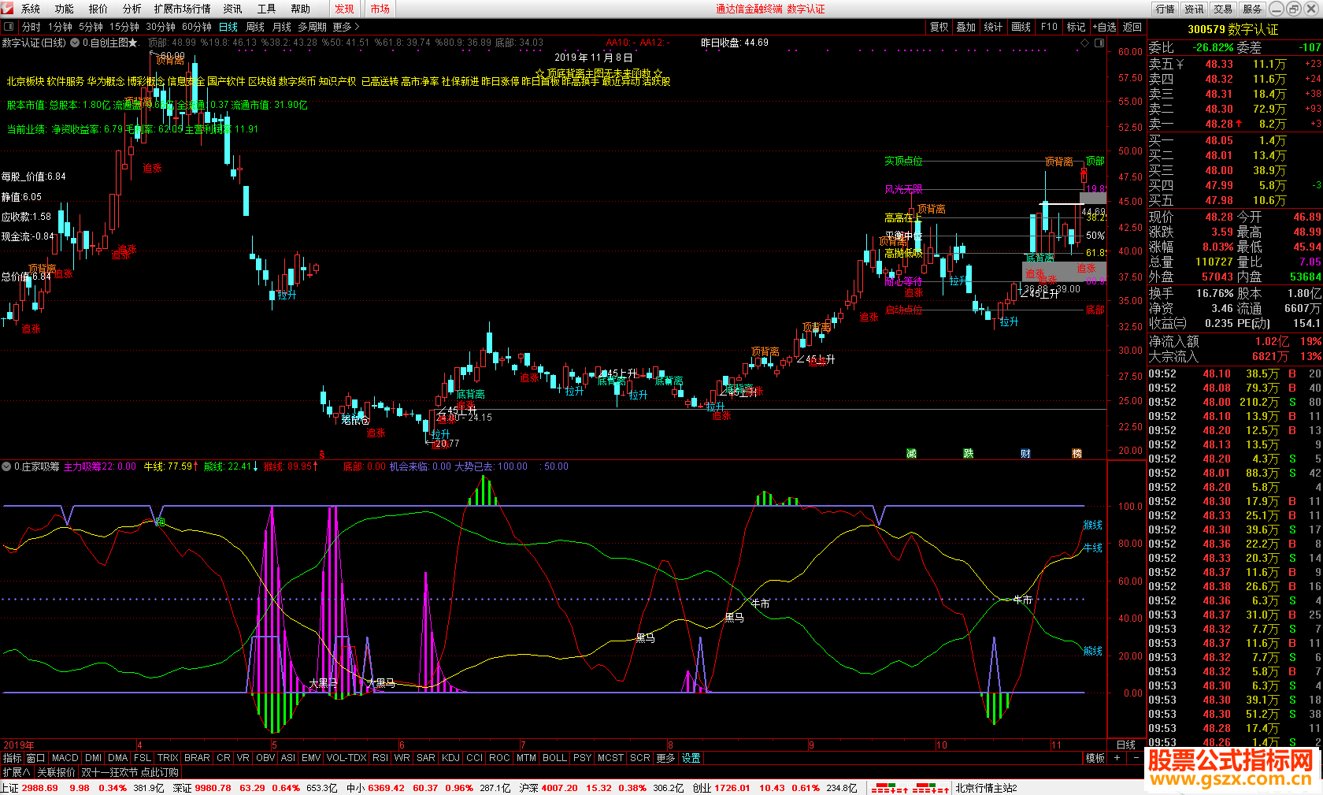Select the VOL-TDX indicator tab

point(346,758)
